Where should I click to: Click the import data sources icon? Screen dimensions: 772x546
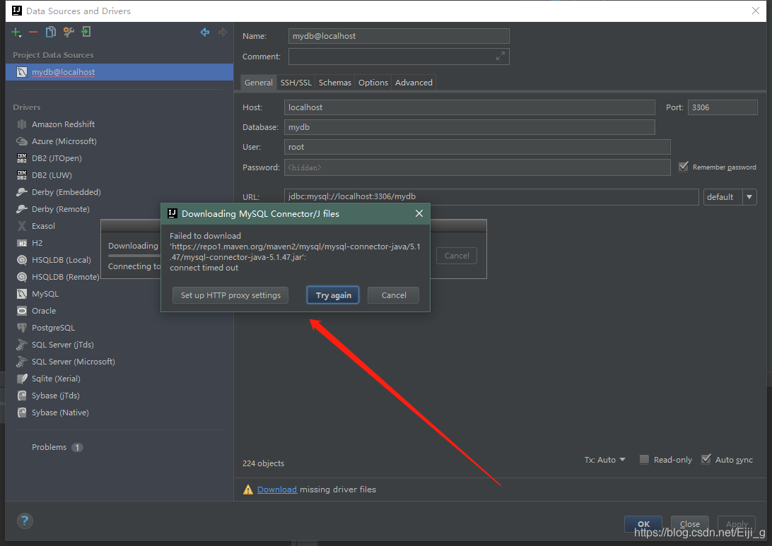pos(86,32)
